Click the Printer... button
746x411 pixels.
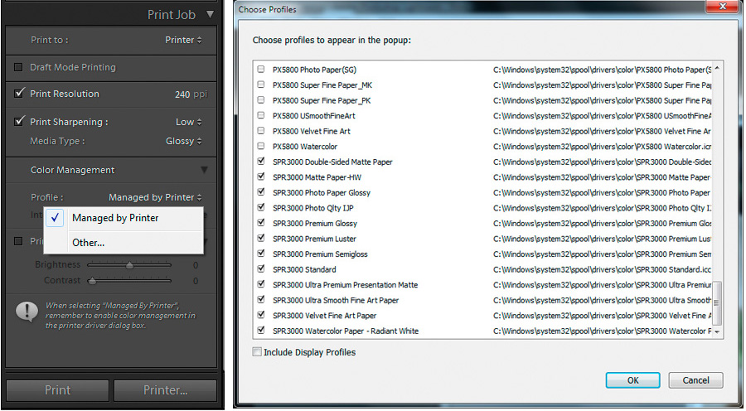(x=165, y=390)
